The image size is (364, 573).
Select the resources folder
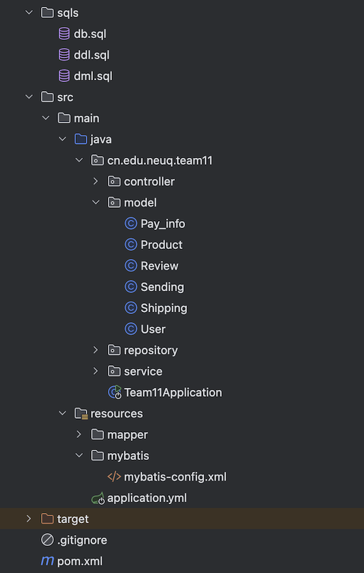(116, 413)
